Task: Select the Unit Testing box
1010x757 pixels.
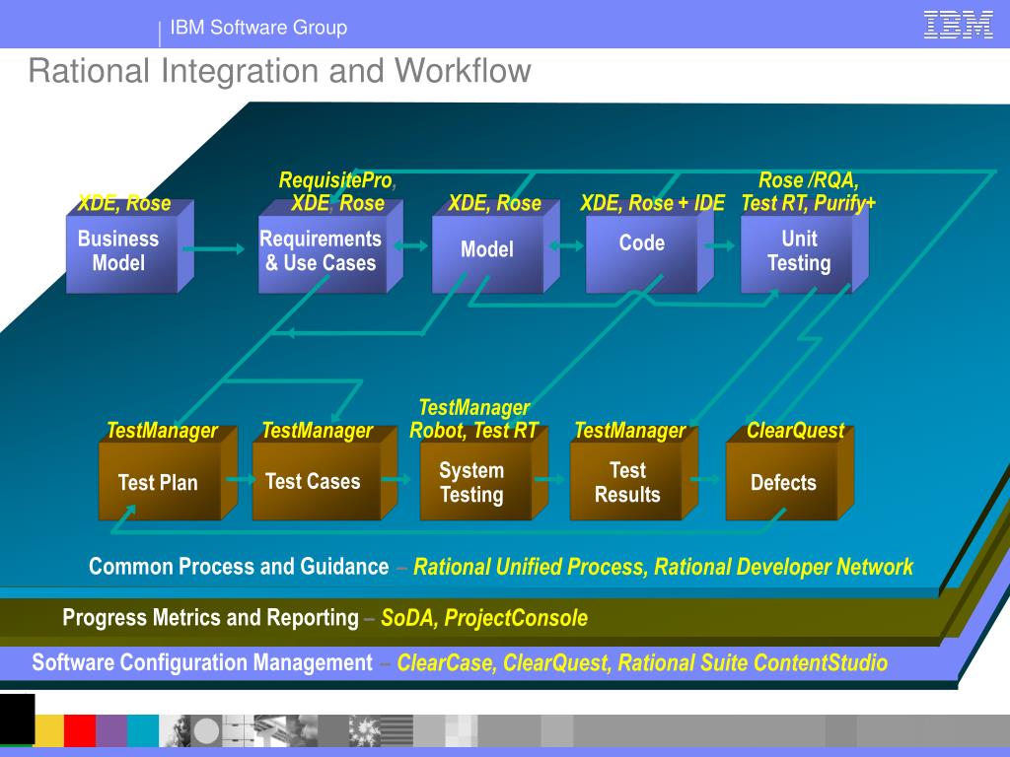Action: [805, 246]
